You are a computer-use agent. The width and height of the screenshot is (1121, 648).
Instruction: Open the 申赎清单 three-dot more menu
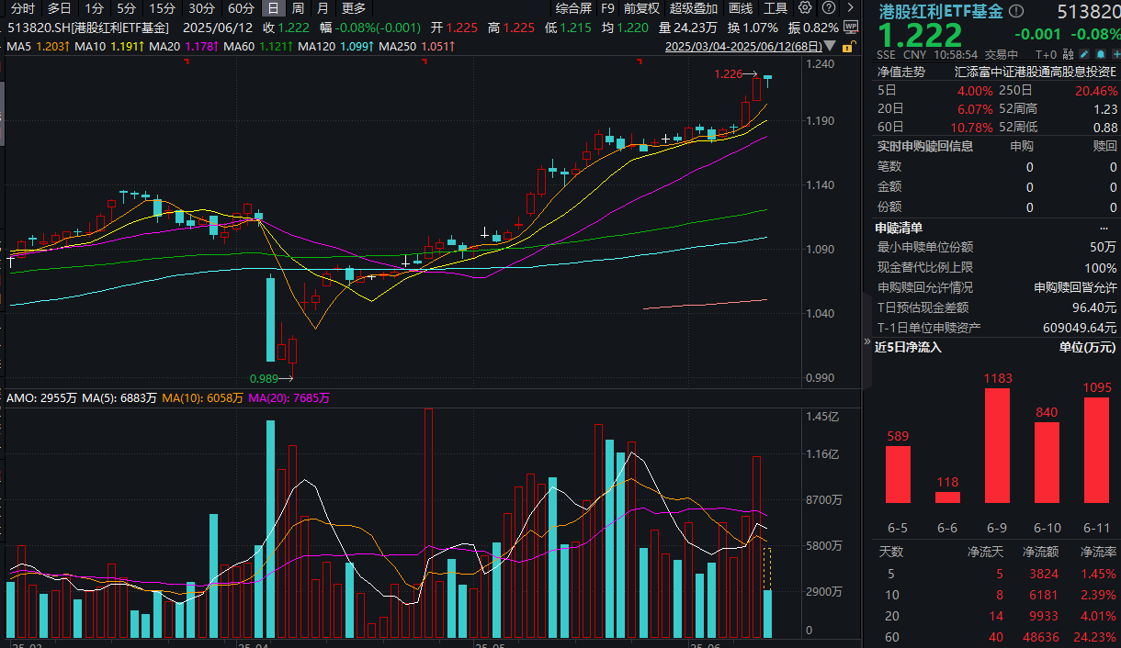(1104, 228)
